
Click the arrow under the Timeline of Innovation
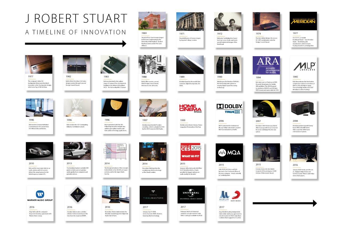point(75,44)
